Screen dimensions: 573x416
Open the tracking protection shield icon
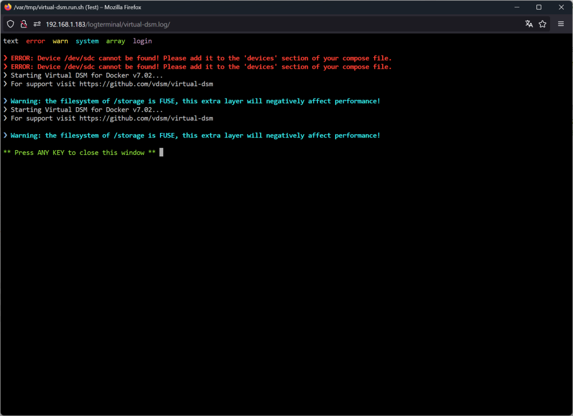click(10, 24)
